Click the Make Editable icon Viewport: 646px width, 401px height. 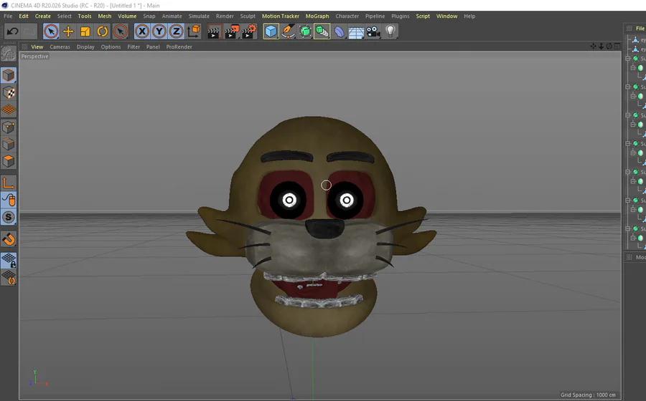point(8,54)
